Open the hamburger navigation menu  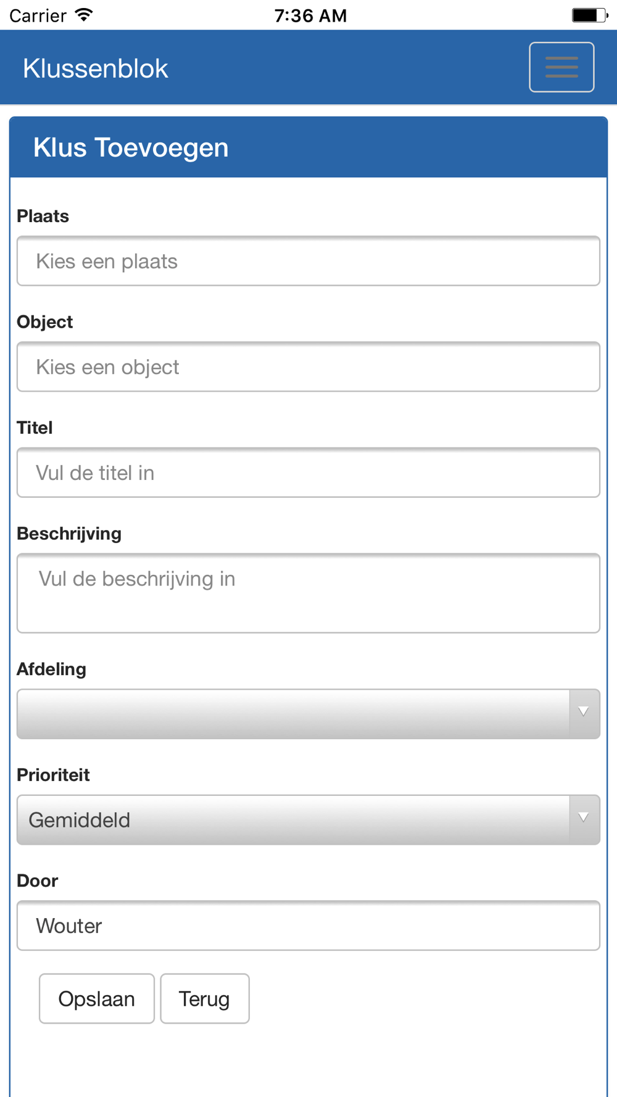[561, 67]
